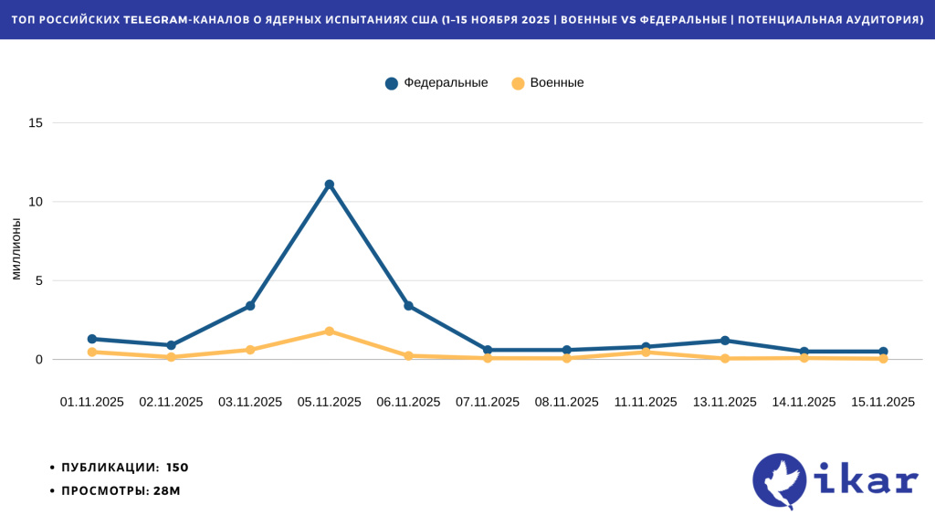935x526 pixels.
Task: Click the blue data point on 01.11.2025
Action: pos(92,339)
